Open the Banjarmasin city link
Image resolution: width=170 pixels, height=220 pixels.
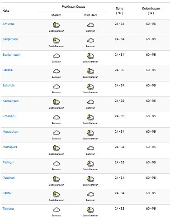click(x=11, y=55)
